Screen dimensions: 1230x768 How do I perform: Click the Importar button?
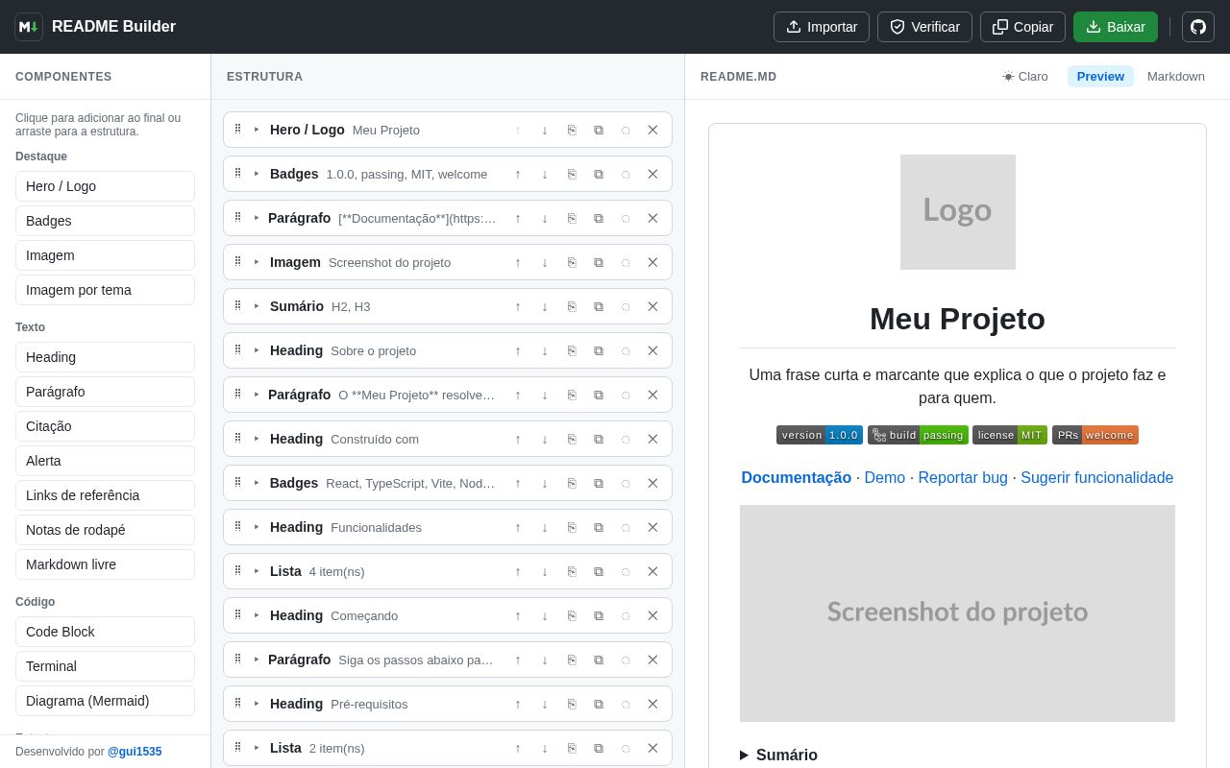(x=822, y=27)
